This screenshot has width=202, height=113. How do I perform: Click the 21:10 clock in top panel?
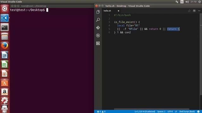click(x=193, y=2)
